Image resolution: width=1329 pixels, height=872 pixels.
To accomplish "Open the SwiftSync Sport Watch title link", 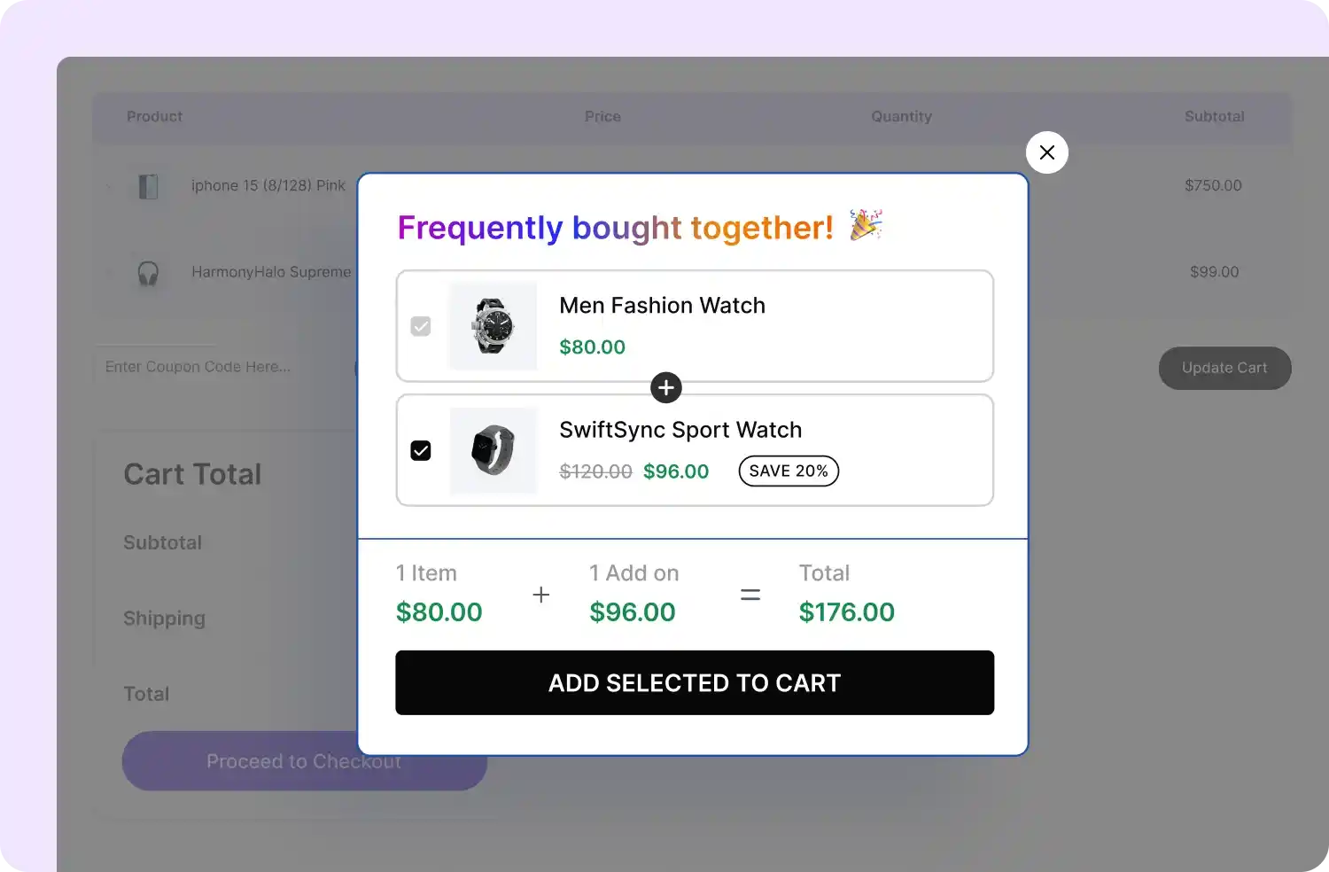I will click(680, 430).
